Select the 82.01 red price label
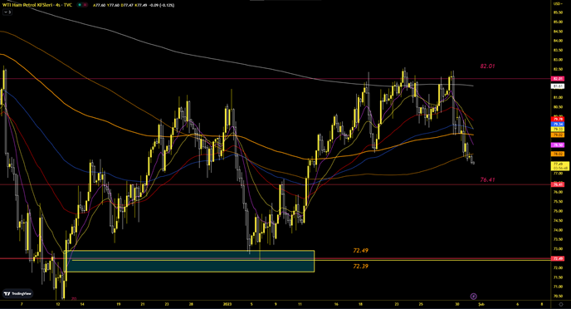 click(558, 79)
